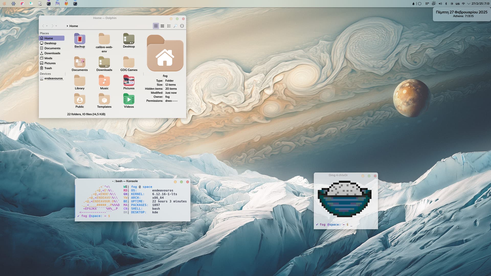Click the '20 items' hidden items value
Image resolution: width=491 pixels, height=276 pixels.
point(171,89)
